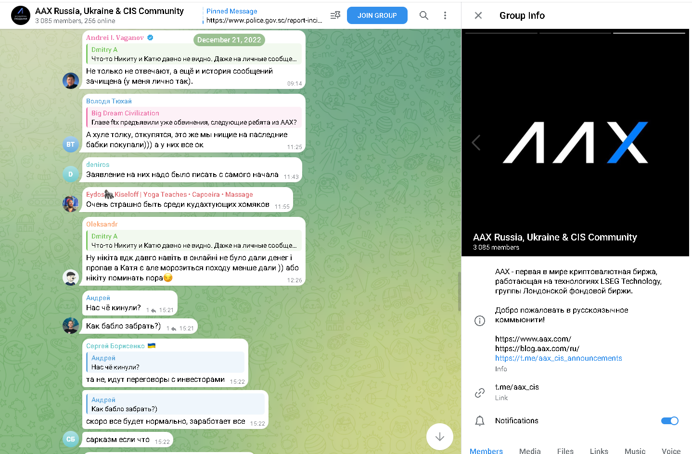This screenshot has width=692, height=454.
Task: Open the СБ avatar of Сергей Борисенко
Action: [71, 439]
